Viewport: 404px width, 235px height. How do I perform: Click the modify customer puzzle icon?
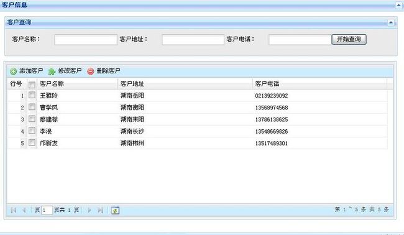[52, 71]
